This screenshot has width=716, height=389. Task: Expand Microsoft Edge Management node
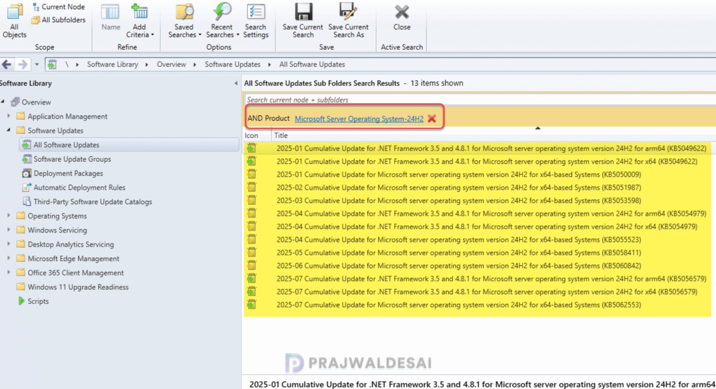pyautogui.click(x=8, y=258)
